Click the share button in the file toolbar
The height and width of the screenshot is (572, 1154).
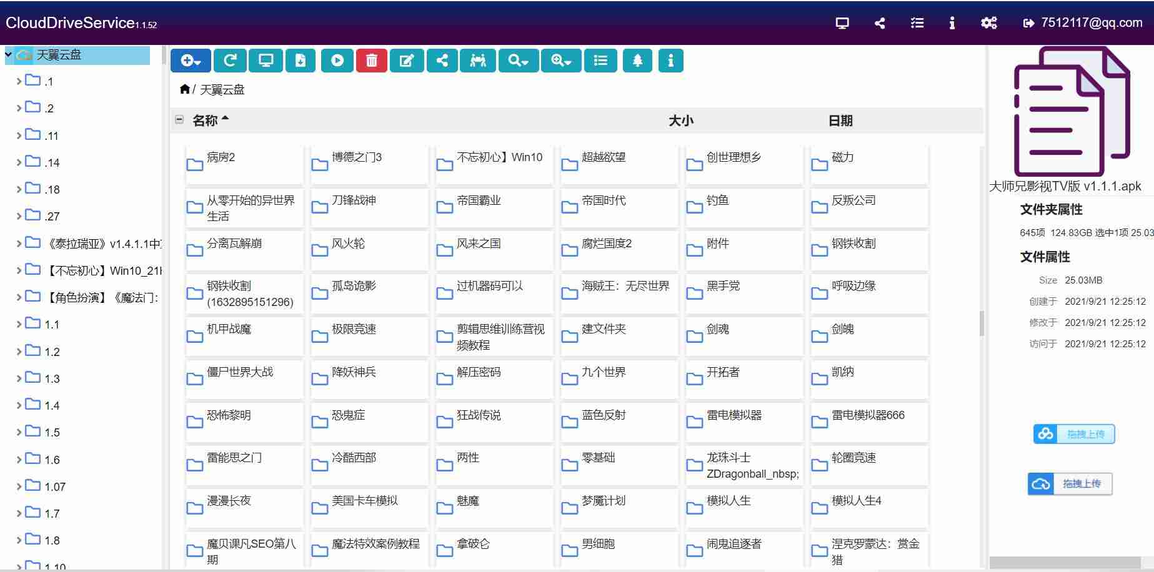coord(442,61)
